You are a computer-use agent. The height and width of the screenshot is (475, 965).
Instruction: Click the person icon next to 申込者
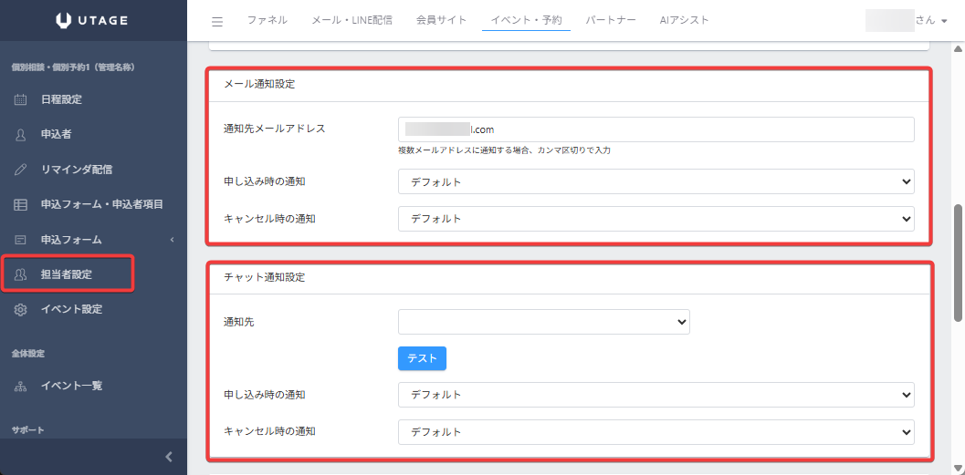tap(21, 134)
